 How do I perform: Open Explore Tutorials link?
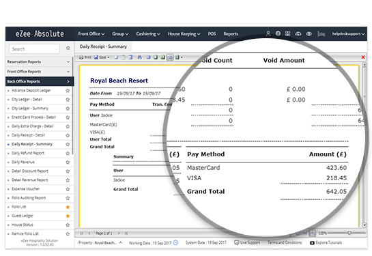click(x=326, y=242)
